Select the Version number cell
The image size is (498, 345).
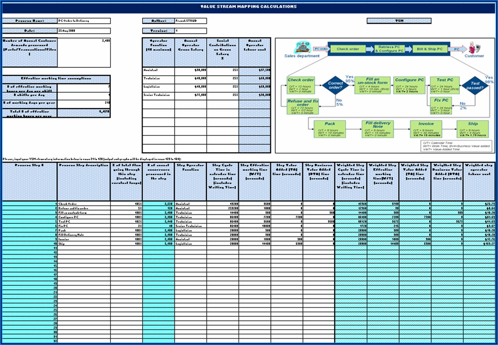(190, 31)
